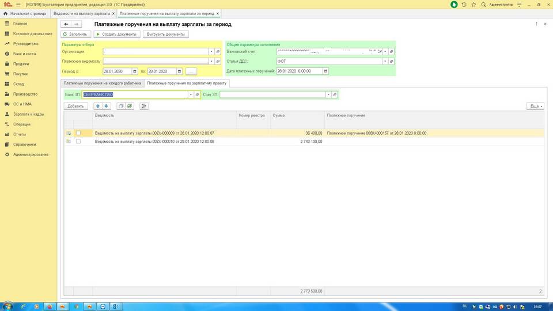Open the Банк ЗП field's linked record
Image resolution: width=553 pixels, height=311 pixels.
(x=197, y=94)
